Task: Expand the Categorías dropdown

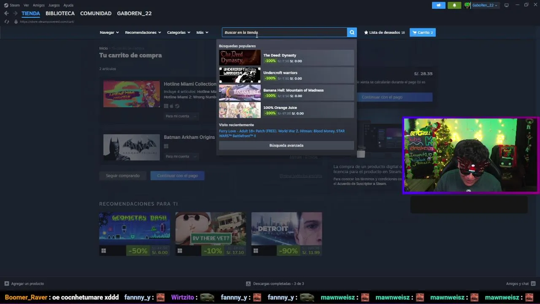Action: point(178,33)
